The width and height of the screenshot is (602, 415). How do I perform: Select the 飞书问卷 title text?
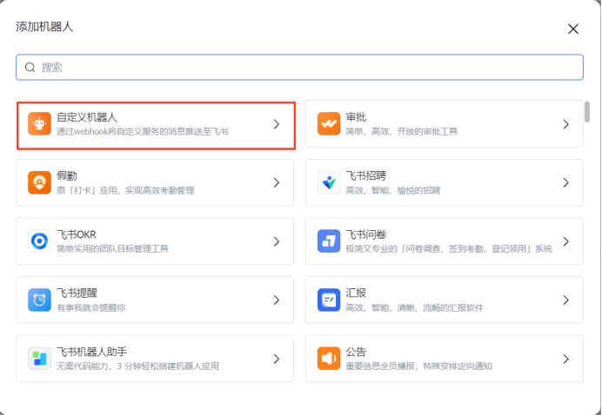click(366, 234)
